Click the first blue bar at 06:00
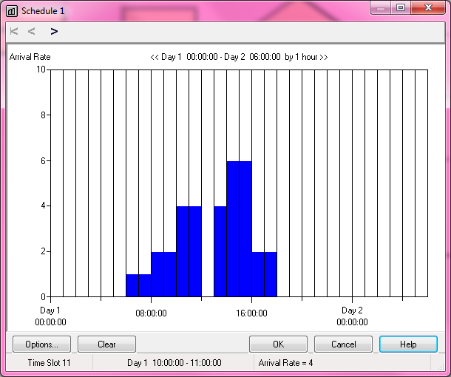Image resolution: width=451 pixels, height=377 pixels. 132,285
